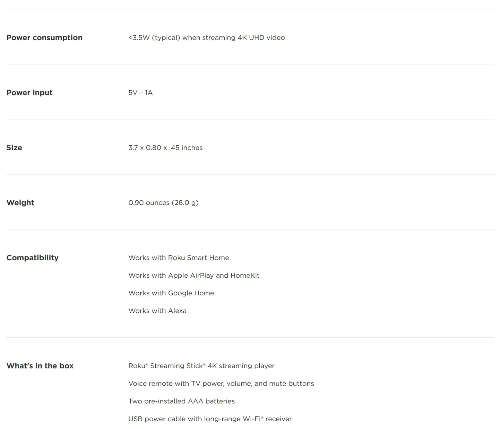Click 'Works with Google Home' line
Viewport: 501px width, 429px height.
click(171, 293)
